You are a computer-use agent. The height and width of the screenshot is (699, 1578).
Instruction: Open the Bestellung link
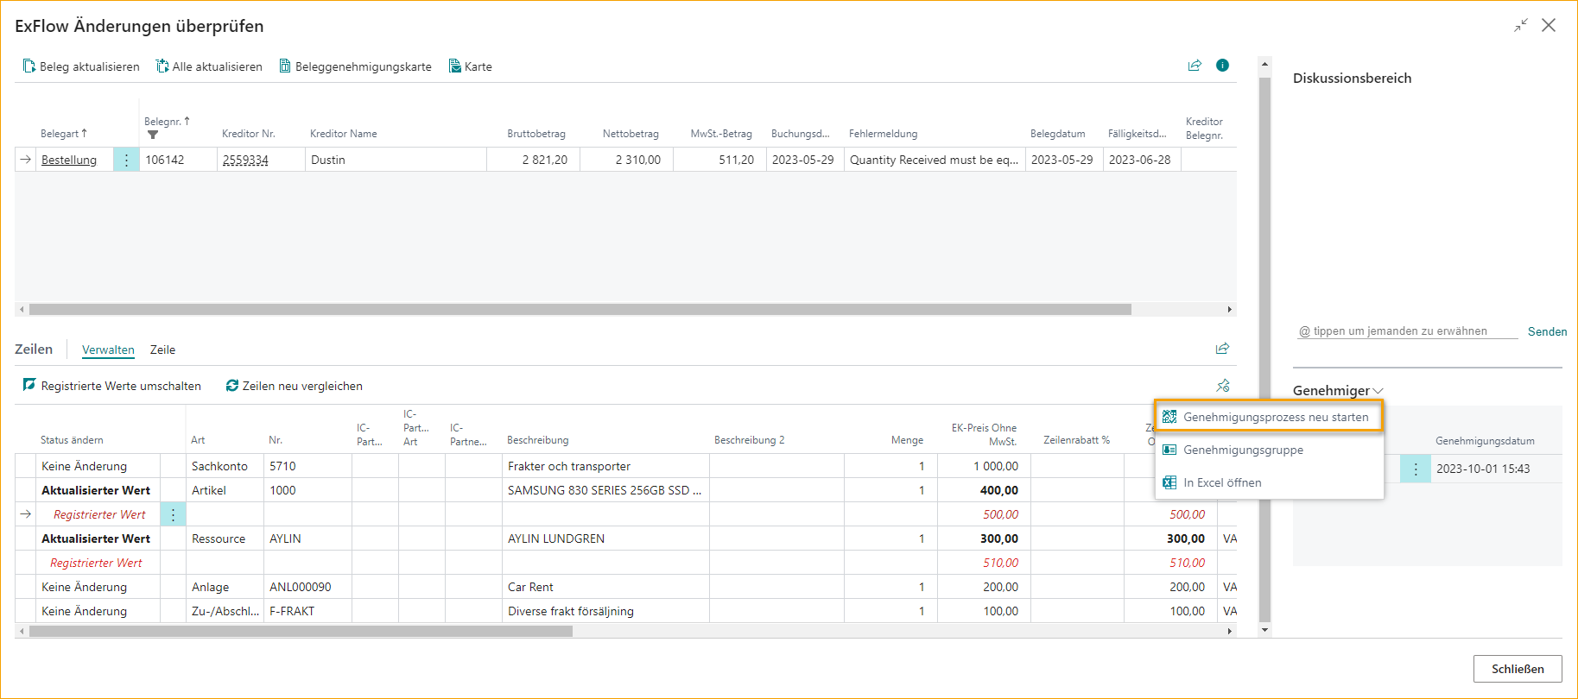click(x=69, y=160)
